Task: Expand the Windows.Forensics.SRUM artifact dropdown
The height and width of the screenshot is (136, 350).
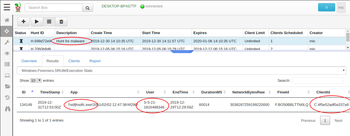Action: click(181, 70)
